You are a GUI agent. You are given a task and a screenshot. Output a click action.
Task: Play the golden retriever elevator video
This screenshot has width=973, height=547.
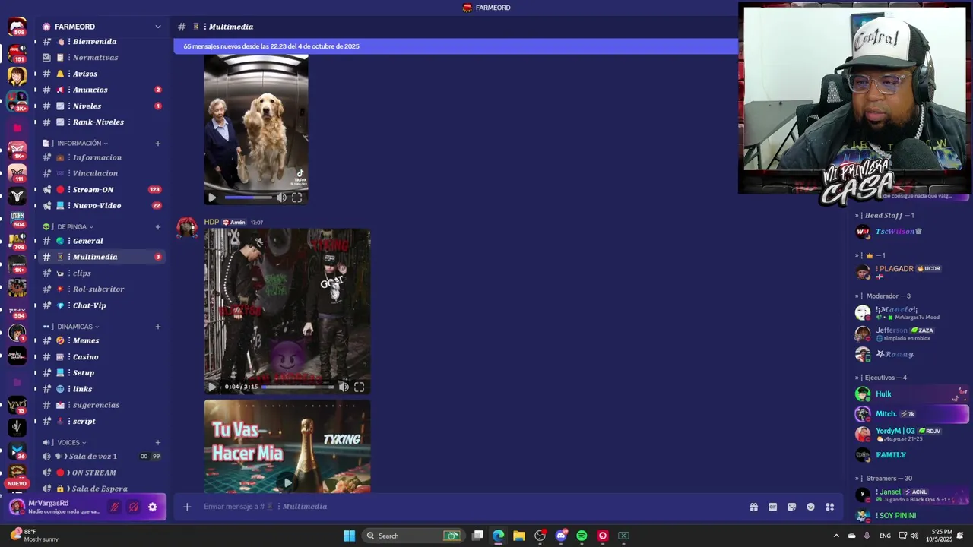[212, 198]
